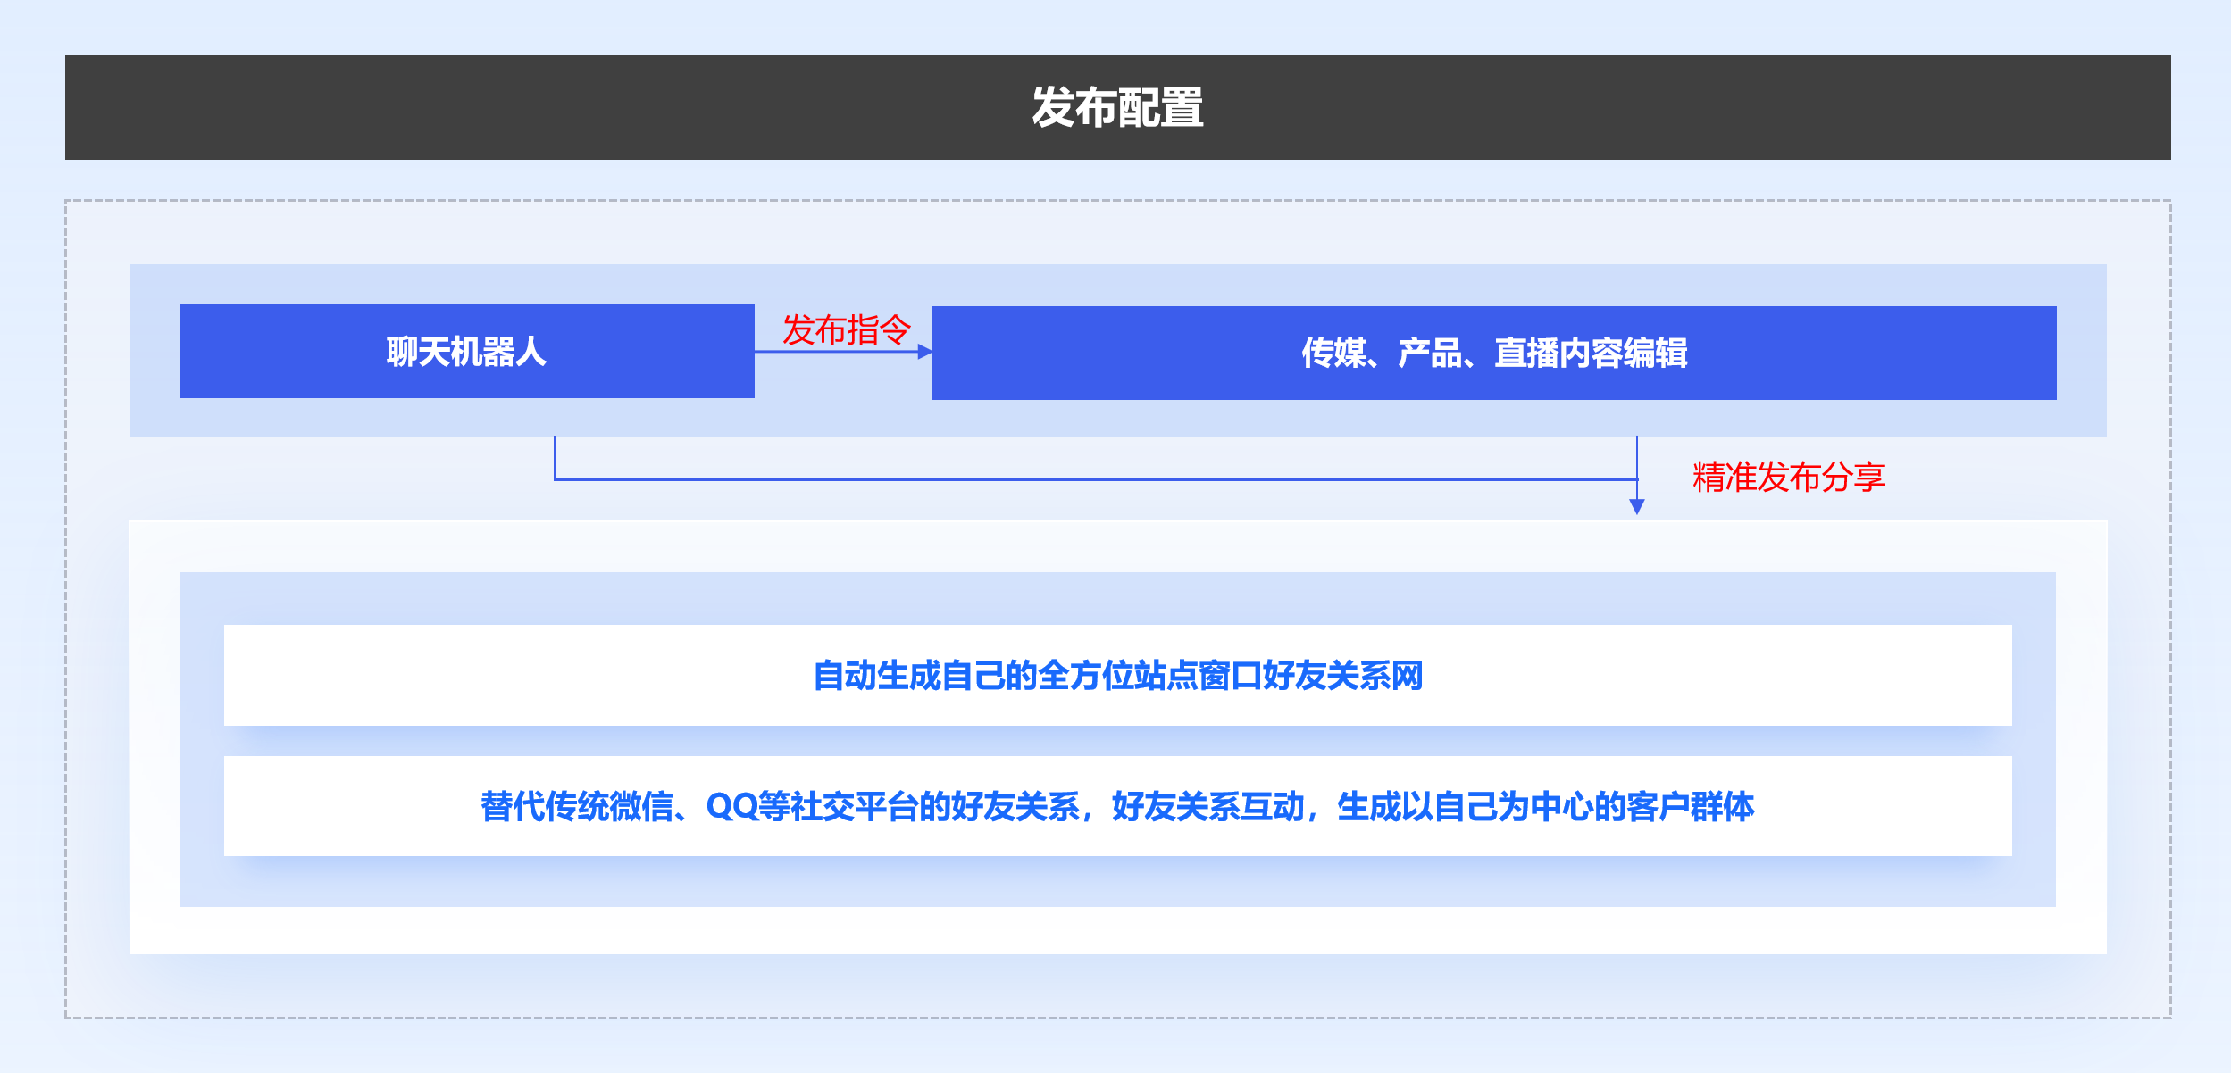Click the red 精准发布分享 label
The width and height of the screenshot is (2231, 1073).
coord(1788,477)
